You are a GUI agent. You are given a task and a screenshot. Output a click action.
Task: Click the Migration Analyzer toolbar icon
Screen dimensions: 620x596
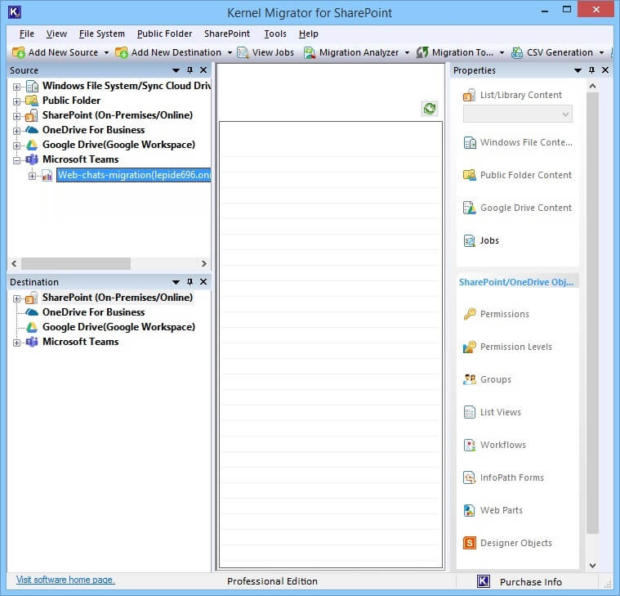click(x=310, y=52)
